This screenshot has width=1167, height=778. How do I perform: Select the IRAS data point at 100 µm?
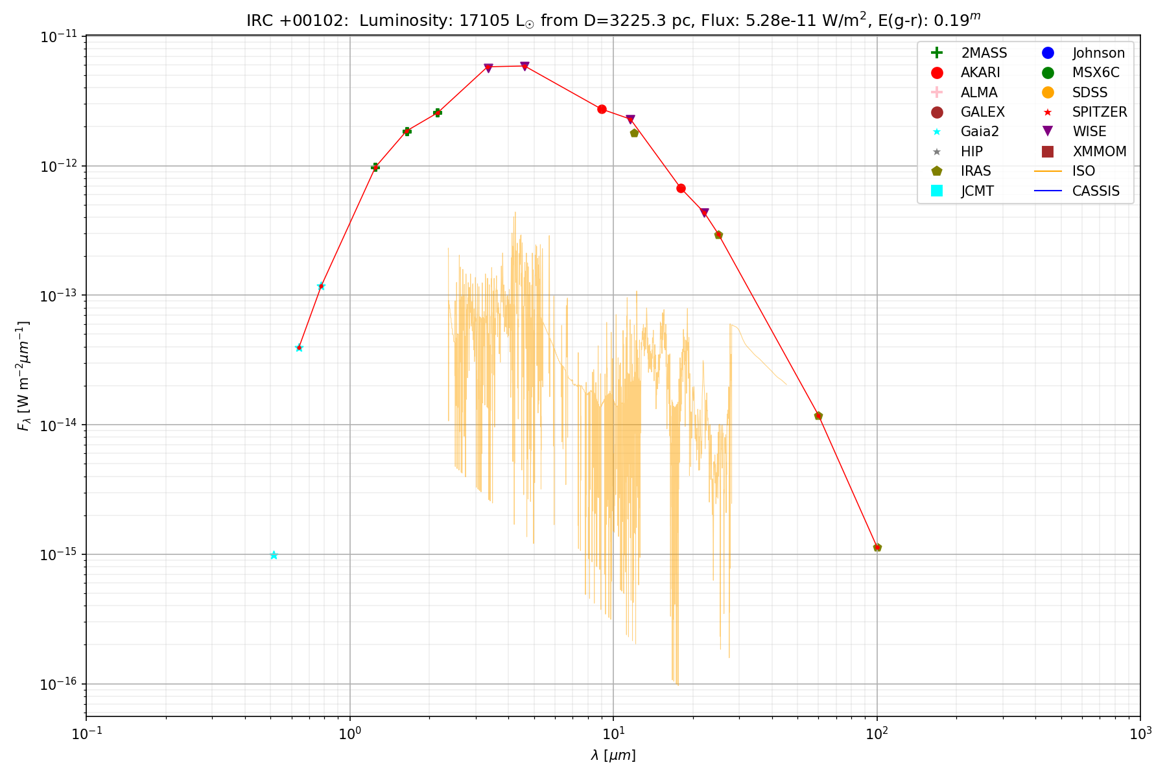877,547
